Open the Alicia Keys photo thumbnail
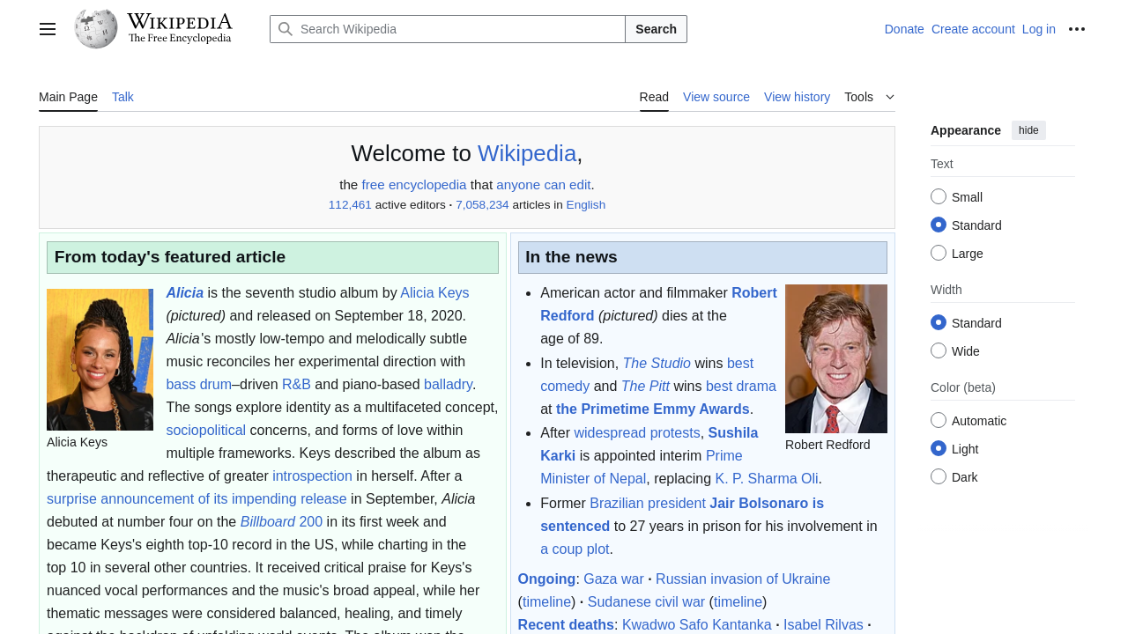Screen dimensions: 1128x634 pos(100,359)
